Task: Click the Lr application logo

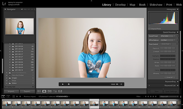Action: [4, 4]
